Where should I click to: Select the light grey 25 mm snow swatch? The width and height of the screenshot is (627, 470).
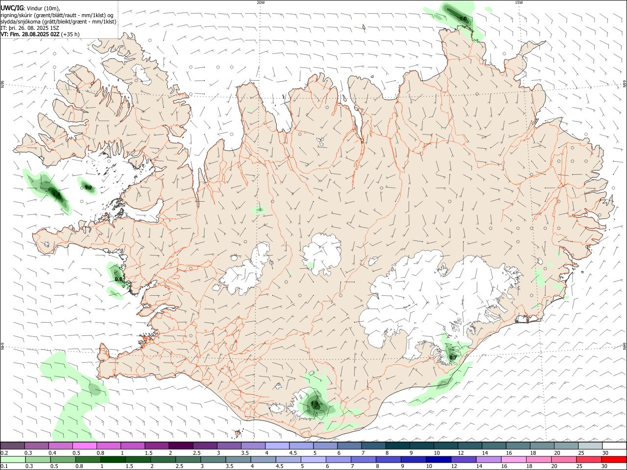coord(590,446)
